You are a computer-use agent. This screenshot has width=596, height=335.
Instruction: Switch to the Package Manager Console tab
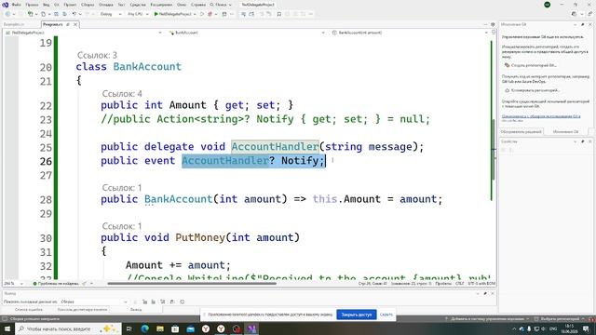coord(82,310)
